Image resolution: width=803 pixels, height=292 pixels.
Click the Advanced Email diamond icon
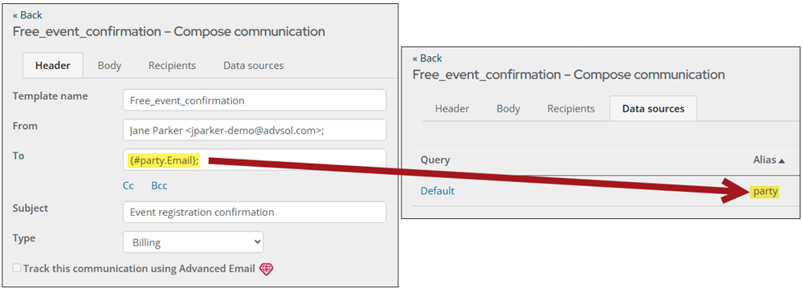(x=267, y=269)
